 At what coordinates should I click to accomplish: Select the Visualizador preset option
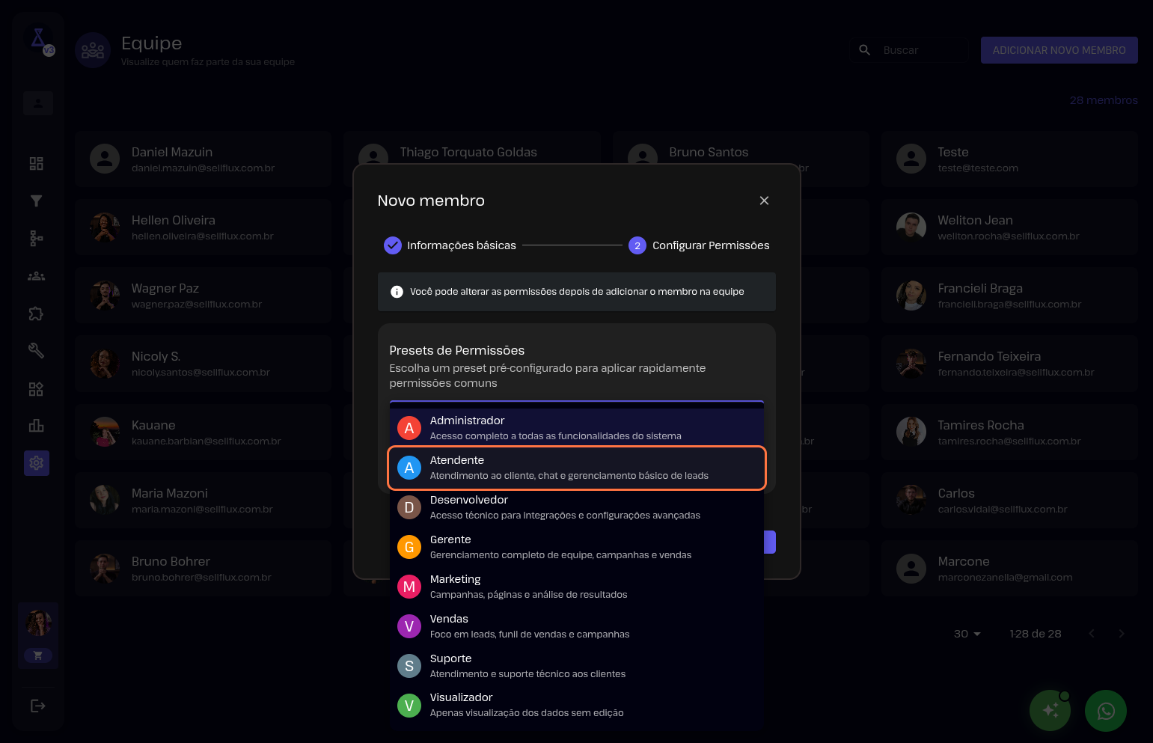tap(576, 705)
